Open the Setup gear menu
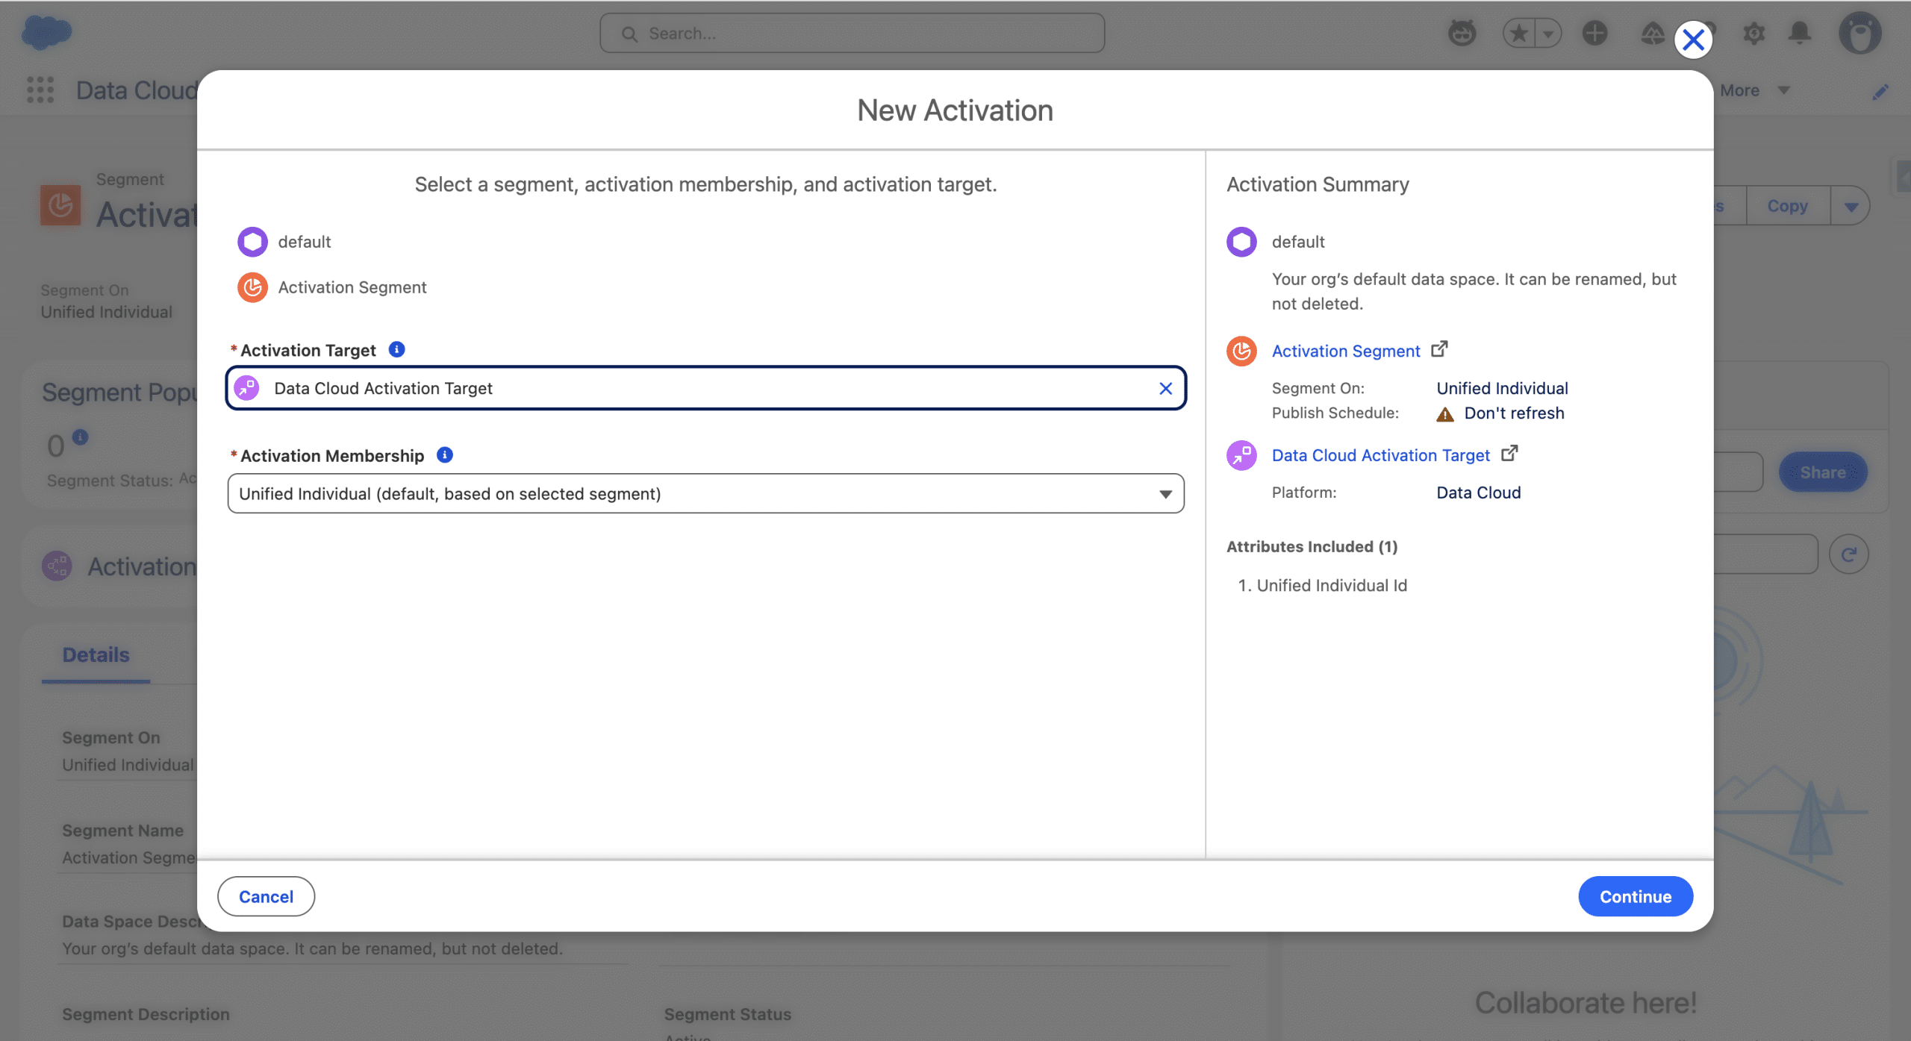Image resolution: width=1911 pixels, height=1041 pixels. click(1753, 33)
